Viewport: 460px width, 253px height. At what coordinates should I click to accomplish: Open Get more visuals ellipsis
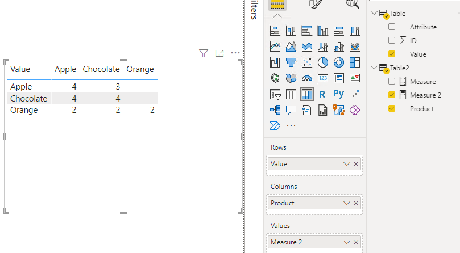click(x=291, y=125)
